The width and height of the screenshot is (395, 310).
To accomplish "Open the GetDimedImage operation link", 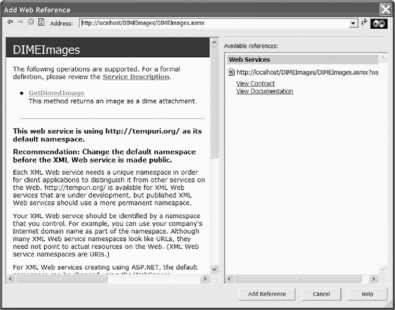I will [x=56, y=93].
